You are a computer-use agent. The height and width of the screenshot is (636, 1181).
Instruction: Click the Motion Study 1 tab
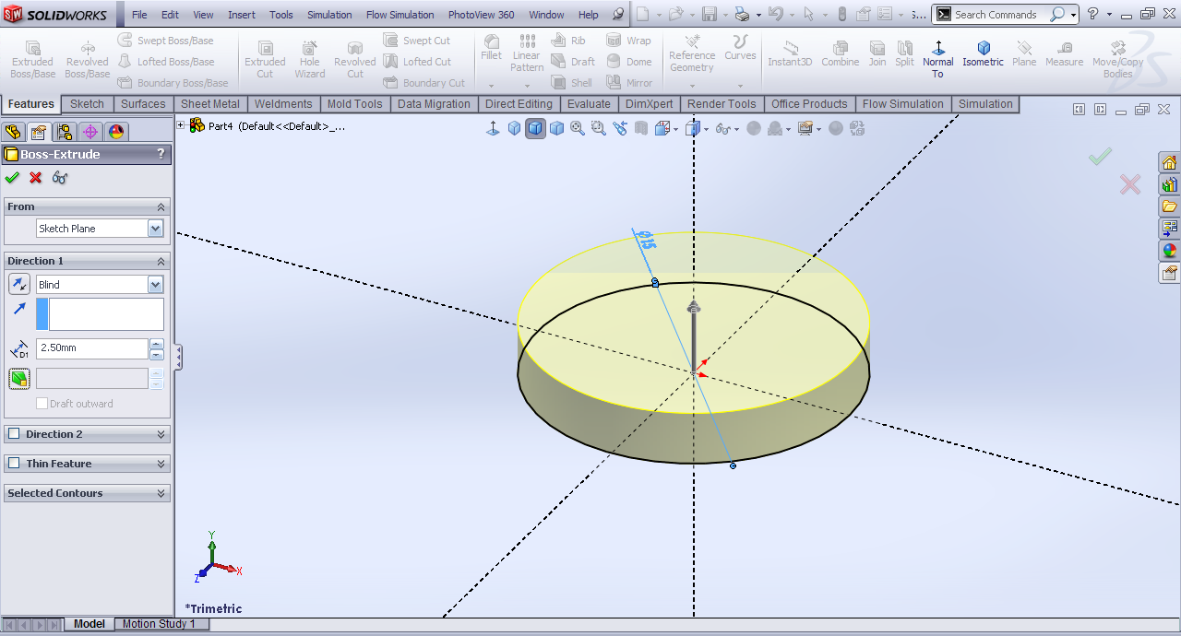[x=159, y=624]
